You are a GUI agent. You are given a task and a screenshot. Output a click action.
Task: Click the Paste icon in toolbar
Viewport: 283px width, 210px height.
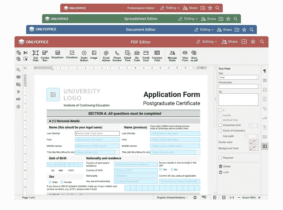pyautogui.click(x=19, y=59)
